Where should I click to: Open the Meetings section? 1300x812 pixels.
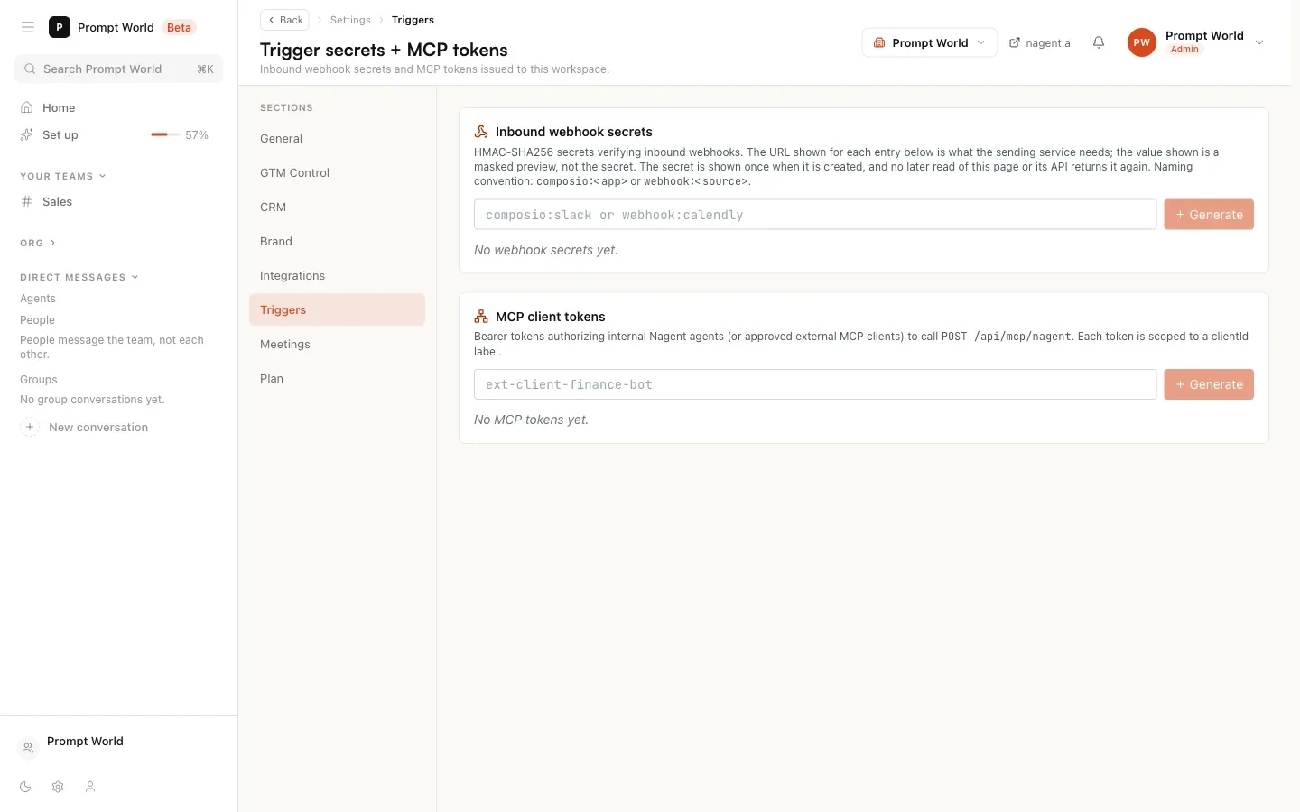tap(337, 344)
